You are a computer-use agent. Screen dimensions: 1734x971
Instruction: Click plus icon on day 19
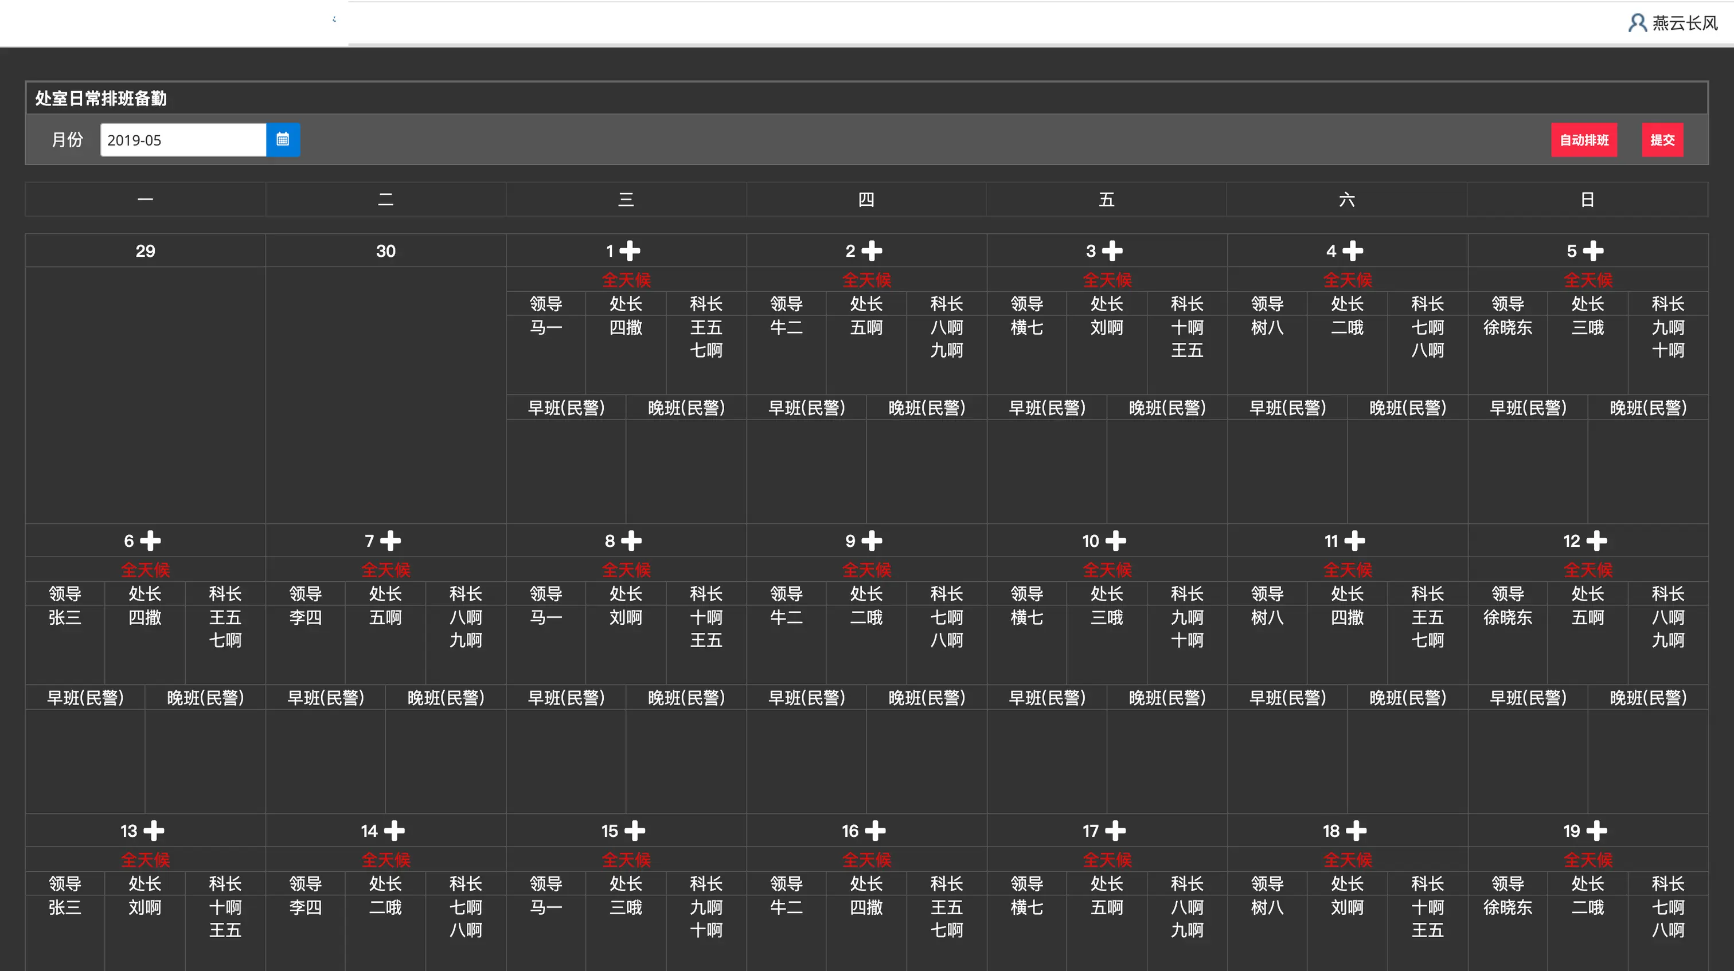pos(1597,831)
